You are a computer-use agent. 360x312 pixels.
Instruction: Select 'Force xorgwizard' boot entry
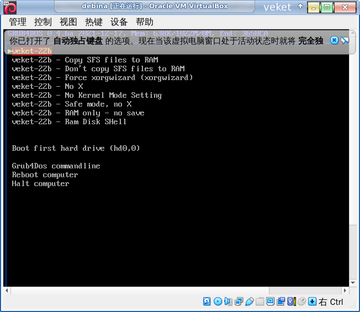pyautogui.click(x=102, y=78)
